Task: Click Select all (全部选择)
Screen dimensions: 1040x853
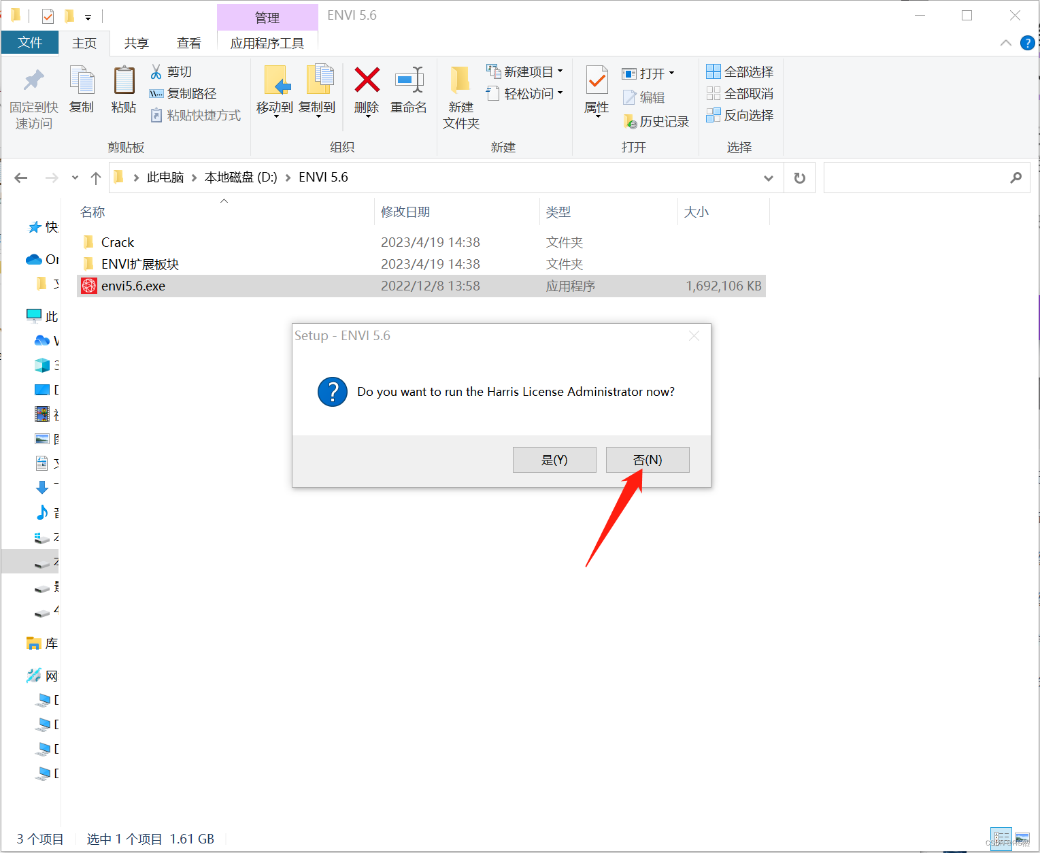Action: click(740, 71)
